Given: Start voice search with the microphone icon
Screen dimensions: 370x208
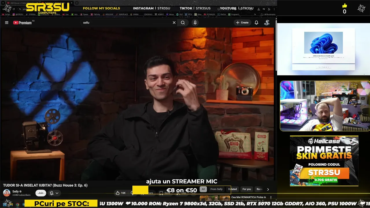Looking at the screenshot, I should pos(195,23).
